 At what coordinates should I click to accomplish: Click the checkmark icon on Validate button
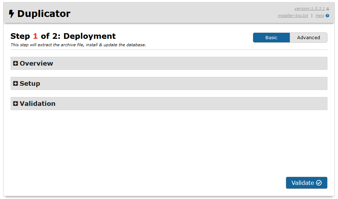point(319,183)
